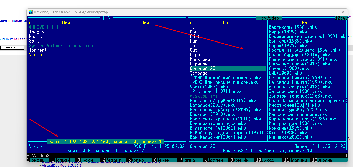Select the Torrent folder
The image size is (353, 167).
pos(38,50)
